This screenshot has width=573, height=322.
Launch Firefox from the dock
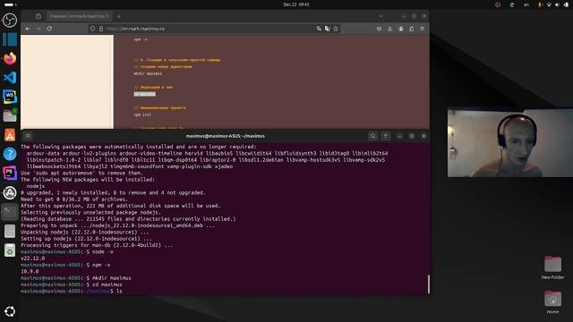(10, 58)
